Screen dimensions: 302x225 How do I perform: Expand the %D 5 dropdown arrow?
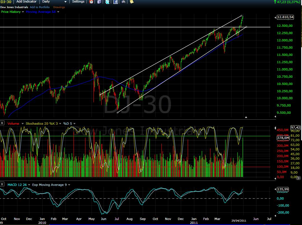74,124
